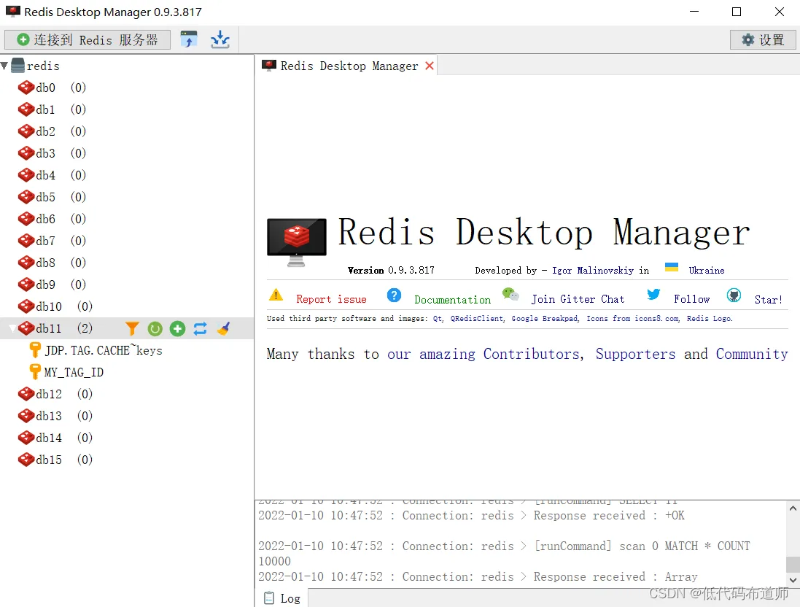Select the db2 database row
Screen dimensions: 800x607
127,132
